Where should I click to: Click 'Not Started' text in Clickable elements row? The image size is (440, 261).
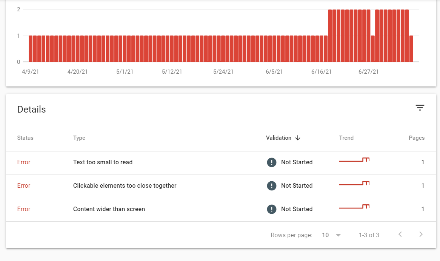pyautogui.click(x=297, y=186)
